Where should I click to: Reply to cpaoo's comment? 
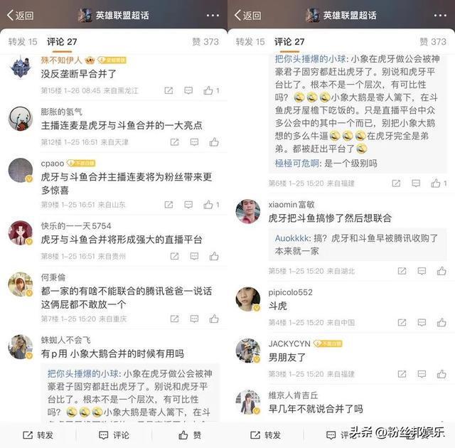(x=188, y=205)
